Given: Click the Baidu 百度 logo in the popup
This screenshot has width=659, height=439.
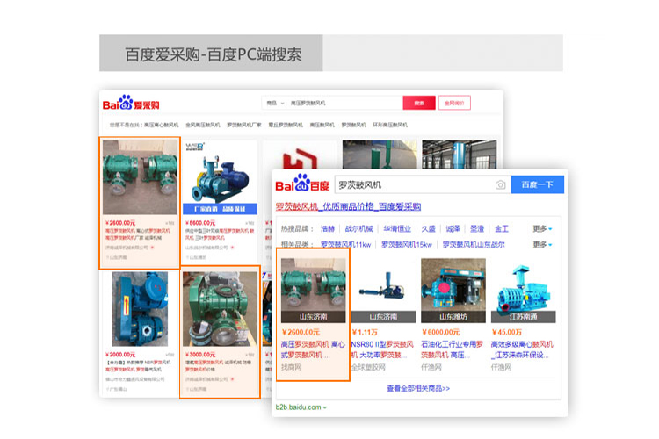Looking at the screenshot, I should (302, 185).
